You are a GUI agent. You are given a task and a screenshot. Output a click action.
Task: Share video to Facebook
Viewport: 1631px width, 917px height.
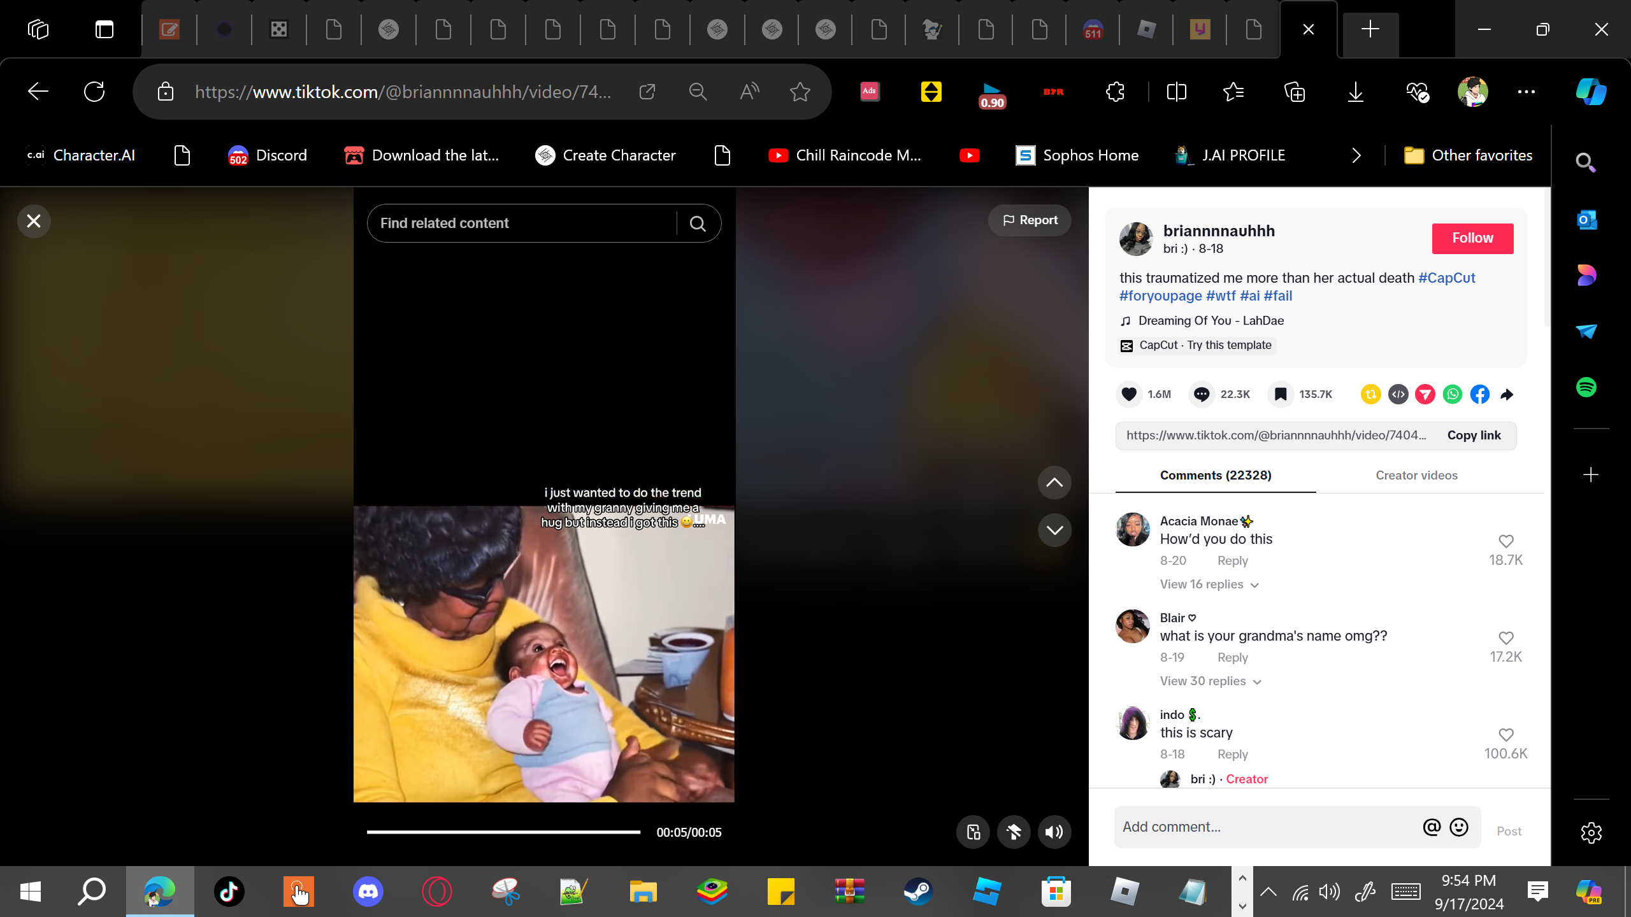coord(1480,394)
